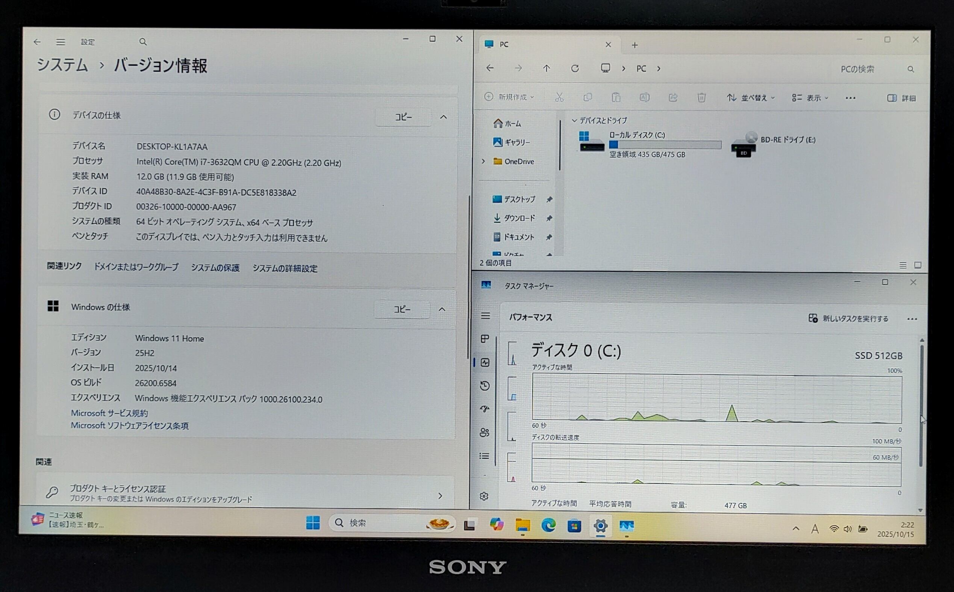
Task: Toggle the details pane button
Action: pyautogui.click(x=901, y=98)
